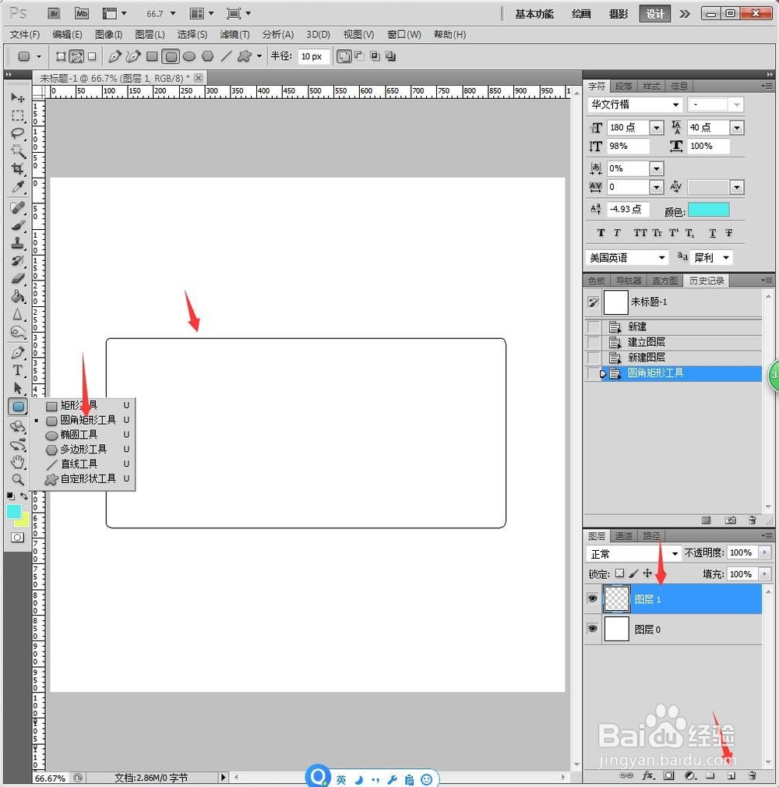The height and width of the screenshot is (787, 779).
Task: Select the Paint Bucket tool
Action: 18,296
